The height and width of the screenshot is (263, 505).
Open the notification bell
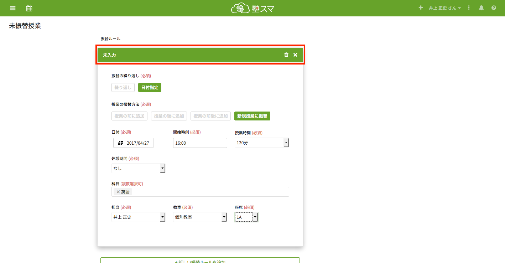click(x=481, y=8)
